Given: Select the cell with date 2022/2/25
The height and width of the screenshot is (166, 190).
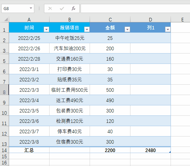Looking at the screenshot, I should point(29,38).
